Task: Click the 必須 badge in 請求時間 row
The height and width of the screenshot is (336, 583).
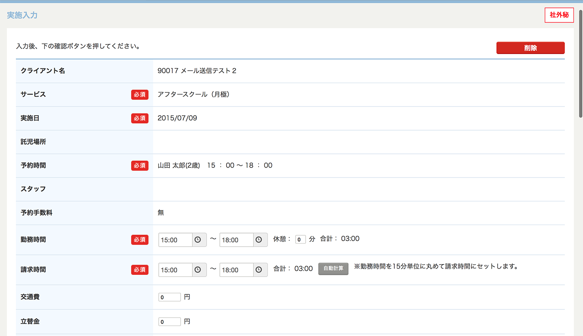Action: [x=140, y=270]
